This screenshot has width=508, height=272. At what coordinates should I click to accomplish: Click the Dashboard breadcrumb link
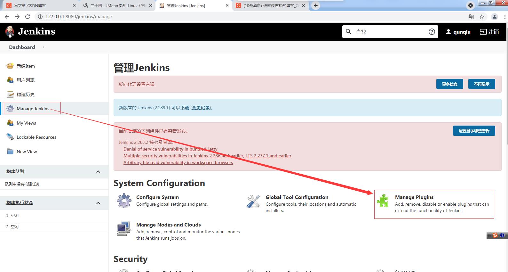pos(22,47)
